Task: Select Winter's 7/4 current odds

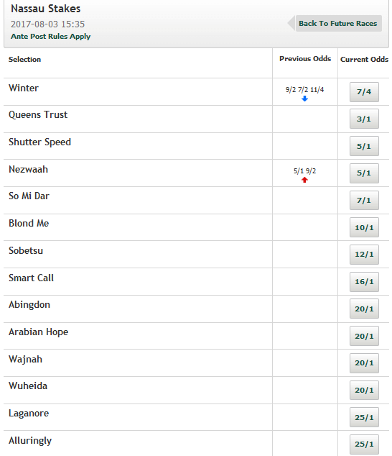Action: tap(364, 92)
